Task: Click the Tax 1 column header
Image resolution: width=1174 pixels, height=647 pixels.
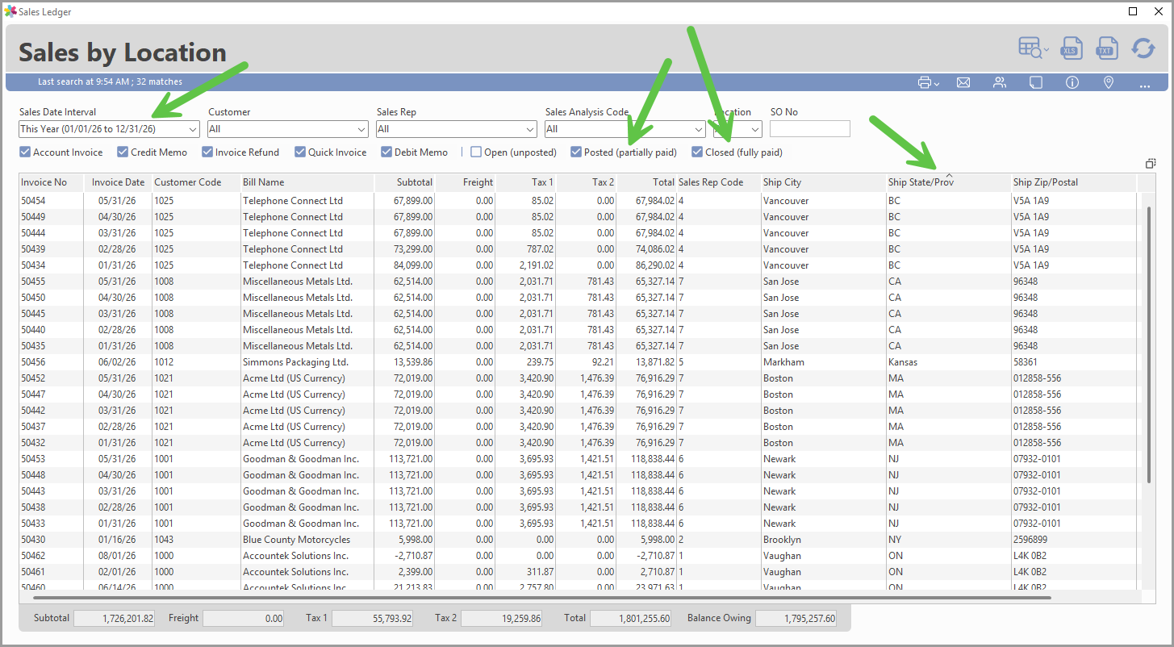Action: click(526, 182)
